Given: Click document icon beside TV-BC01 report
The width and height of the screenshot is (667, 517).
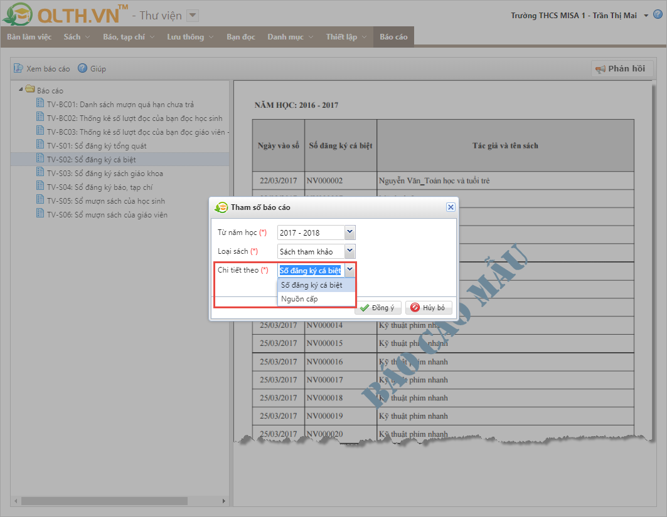Looking at the screenshot, I should (40, 103).
